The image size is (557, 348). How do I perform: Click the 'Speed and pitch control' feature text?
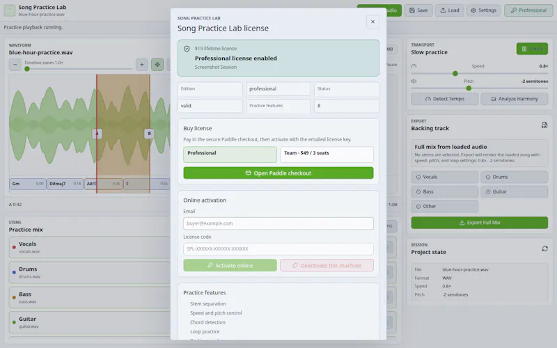(x=216, y=313)
